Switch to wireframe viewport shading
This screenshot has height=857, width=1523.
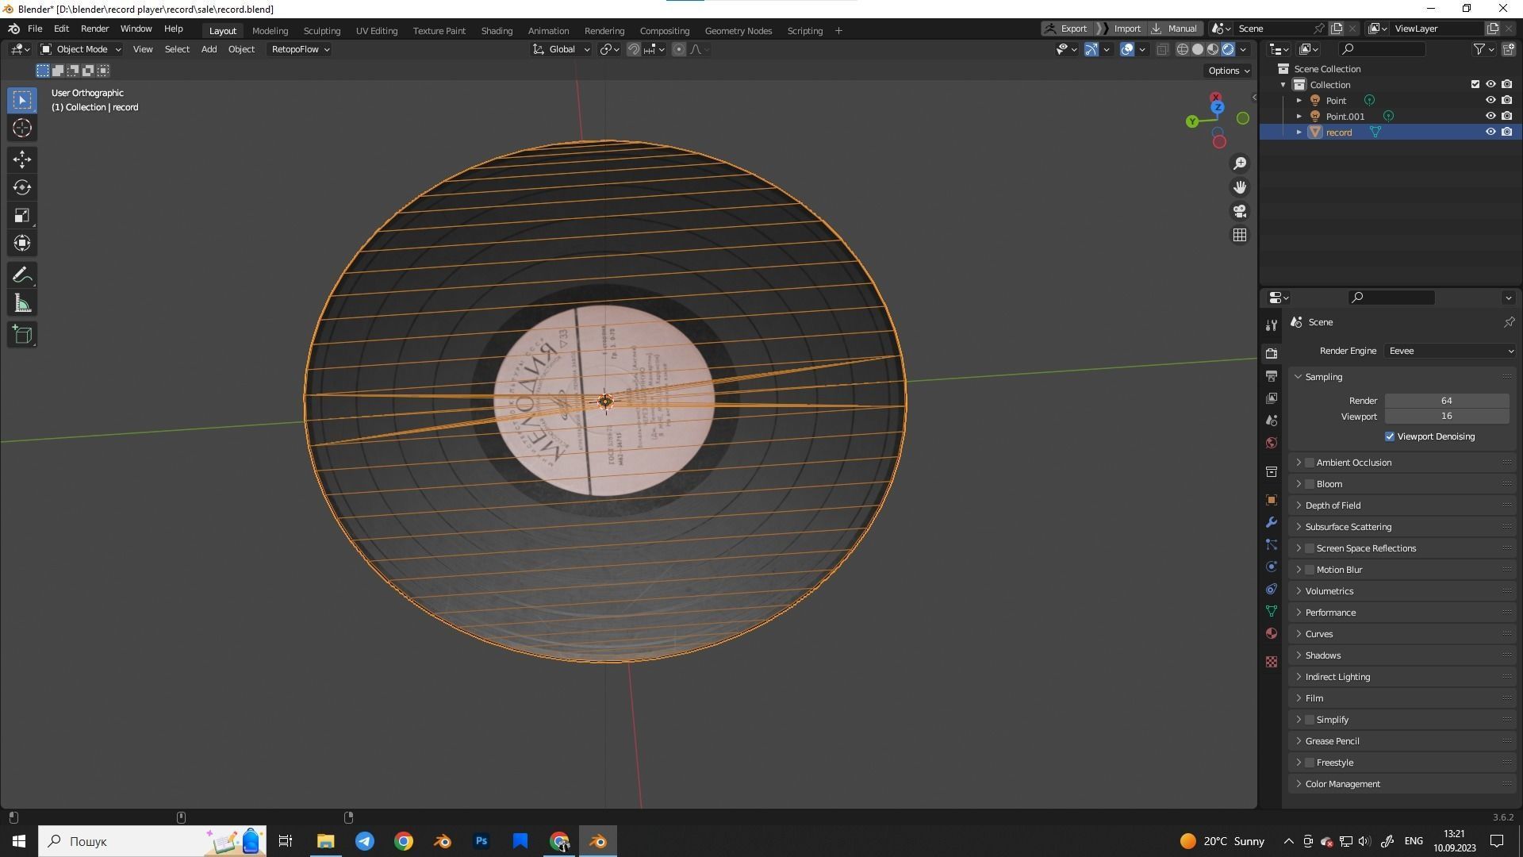pos(1182,49)
